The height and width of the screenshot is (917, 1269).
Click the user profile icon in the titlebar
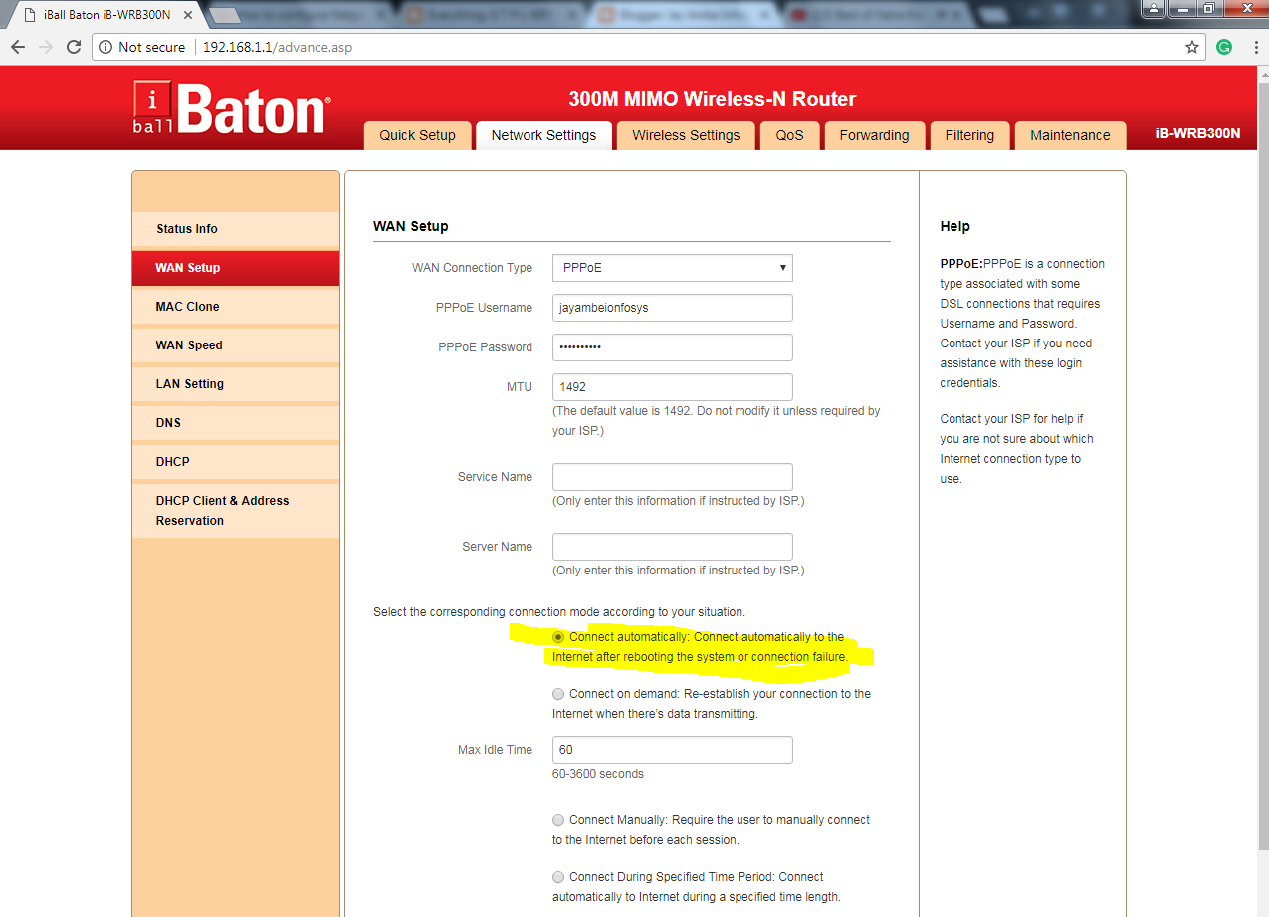pos(1153,9)
